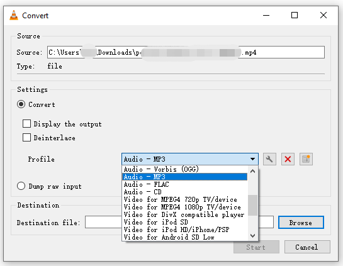Edit selected profile with wrench icon
This screenshot has height=266, width=343.
269,159
